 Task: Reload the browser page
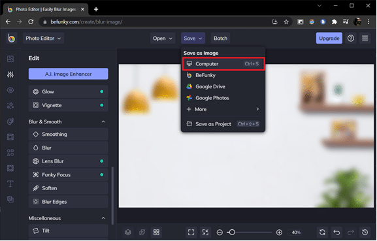[31, 22]
